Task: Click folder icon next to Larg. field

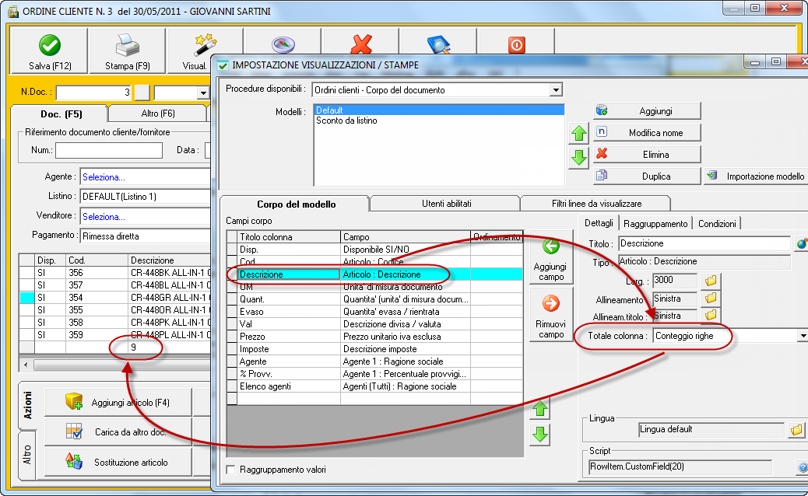Action: point(711,281)
